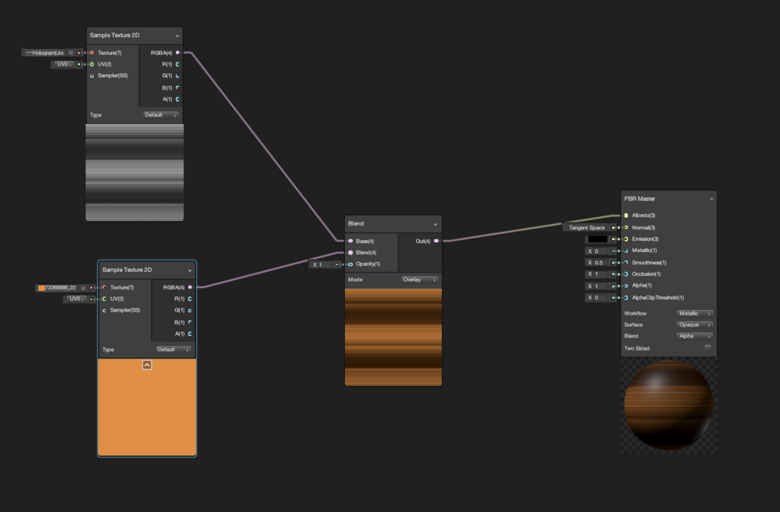Click the AlphaClipThreshold(1) port on PBR Master
Image resolution: width=780 pixels, height=512 pixels.
tap(626, 298)
